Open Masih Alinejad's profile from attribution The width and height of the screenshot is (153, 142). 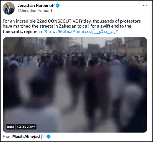coord(26,137)
